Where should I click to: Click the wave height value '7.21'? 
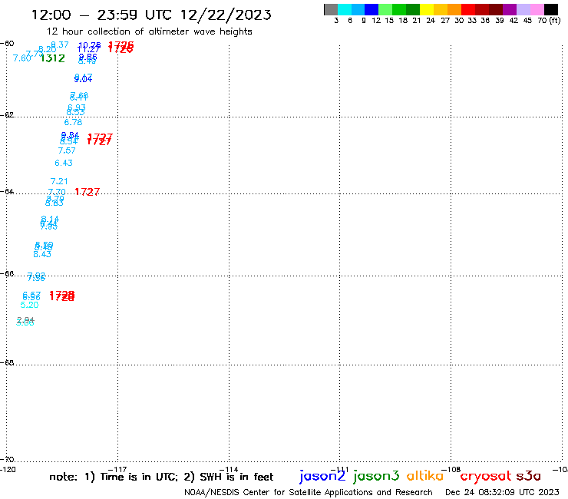coord(59,181)
